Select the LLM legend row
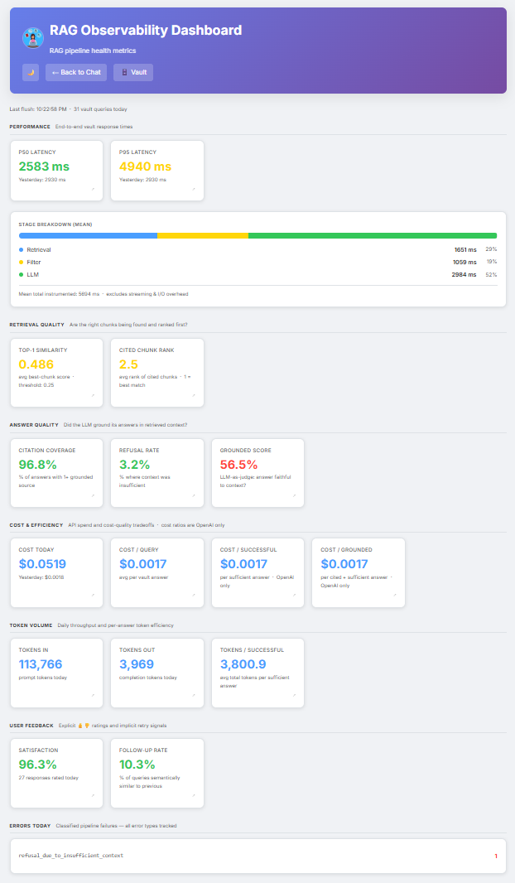 pos(257,275)
